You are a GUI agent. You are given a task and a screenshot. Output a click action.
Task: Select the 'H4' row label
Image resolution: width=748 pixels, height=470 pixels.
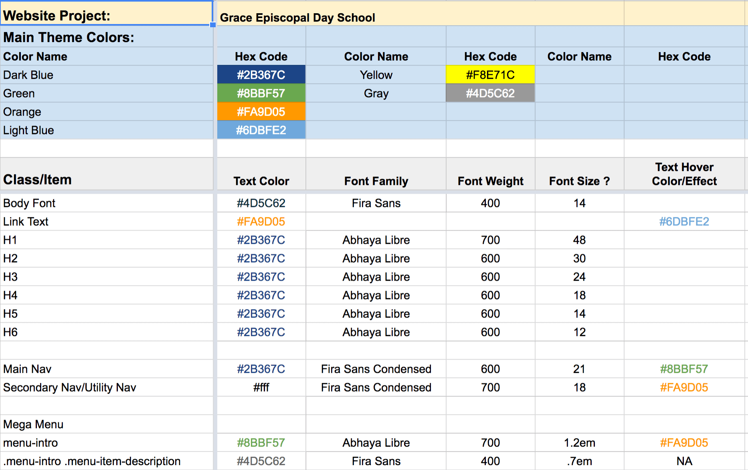107,295
